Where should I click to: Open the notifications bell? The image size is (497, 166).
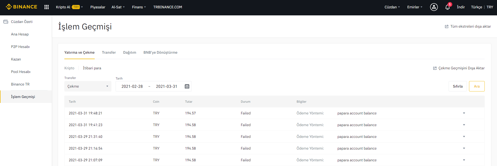click(x=448, y=7)
